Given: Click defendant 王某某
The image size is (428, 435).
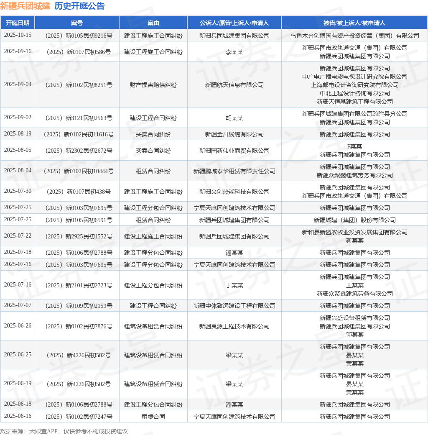Looking at the screenshot, I should (x=354, y=285).
